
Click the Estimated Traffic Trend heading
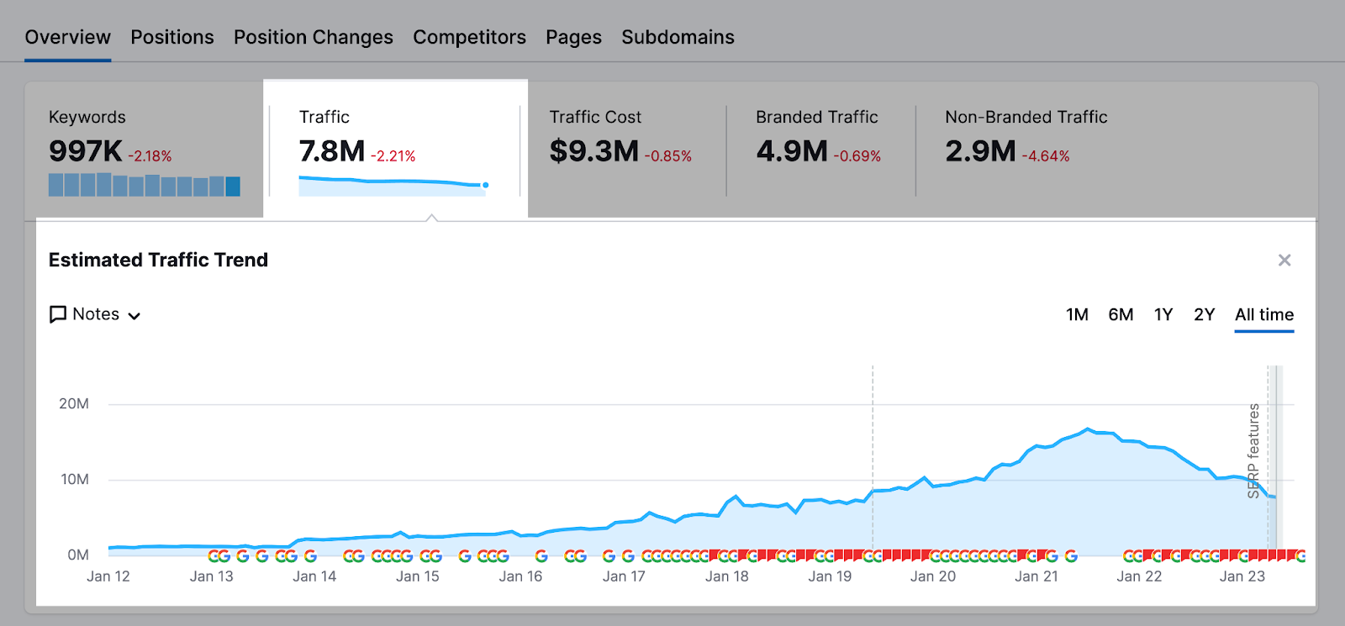pos(158,260)
